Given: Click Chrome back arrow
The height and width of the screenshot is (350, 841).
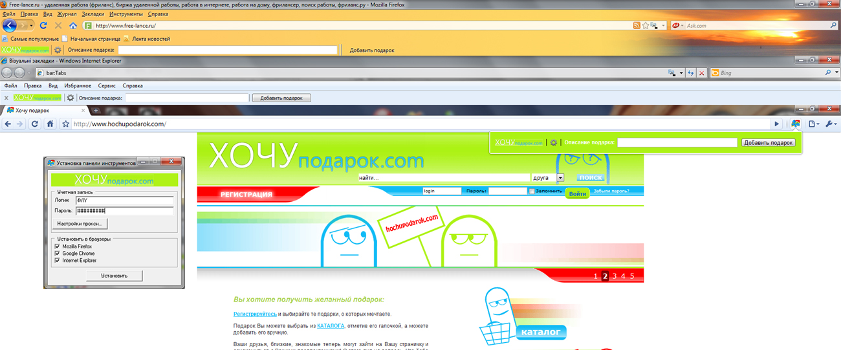Looking at the screenshot, I should point(7,124).
